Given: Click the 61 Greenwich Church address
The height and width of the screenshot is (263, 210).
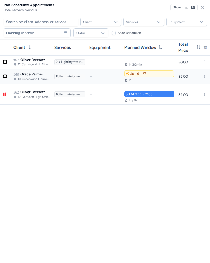Looking at the screenshot, I should click(34, 79).
